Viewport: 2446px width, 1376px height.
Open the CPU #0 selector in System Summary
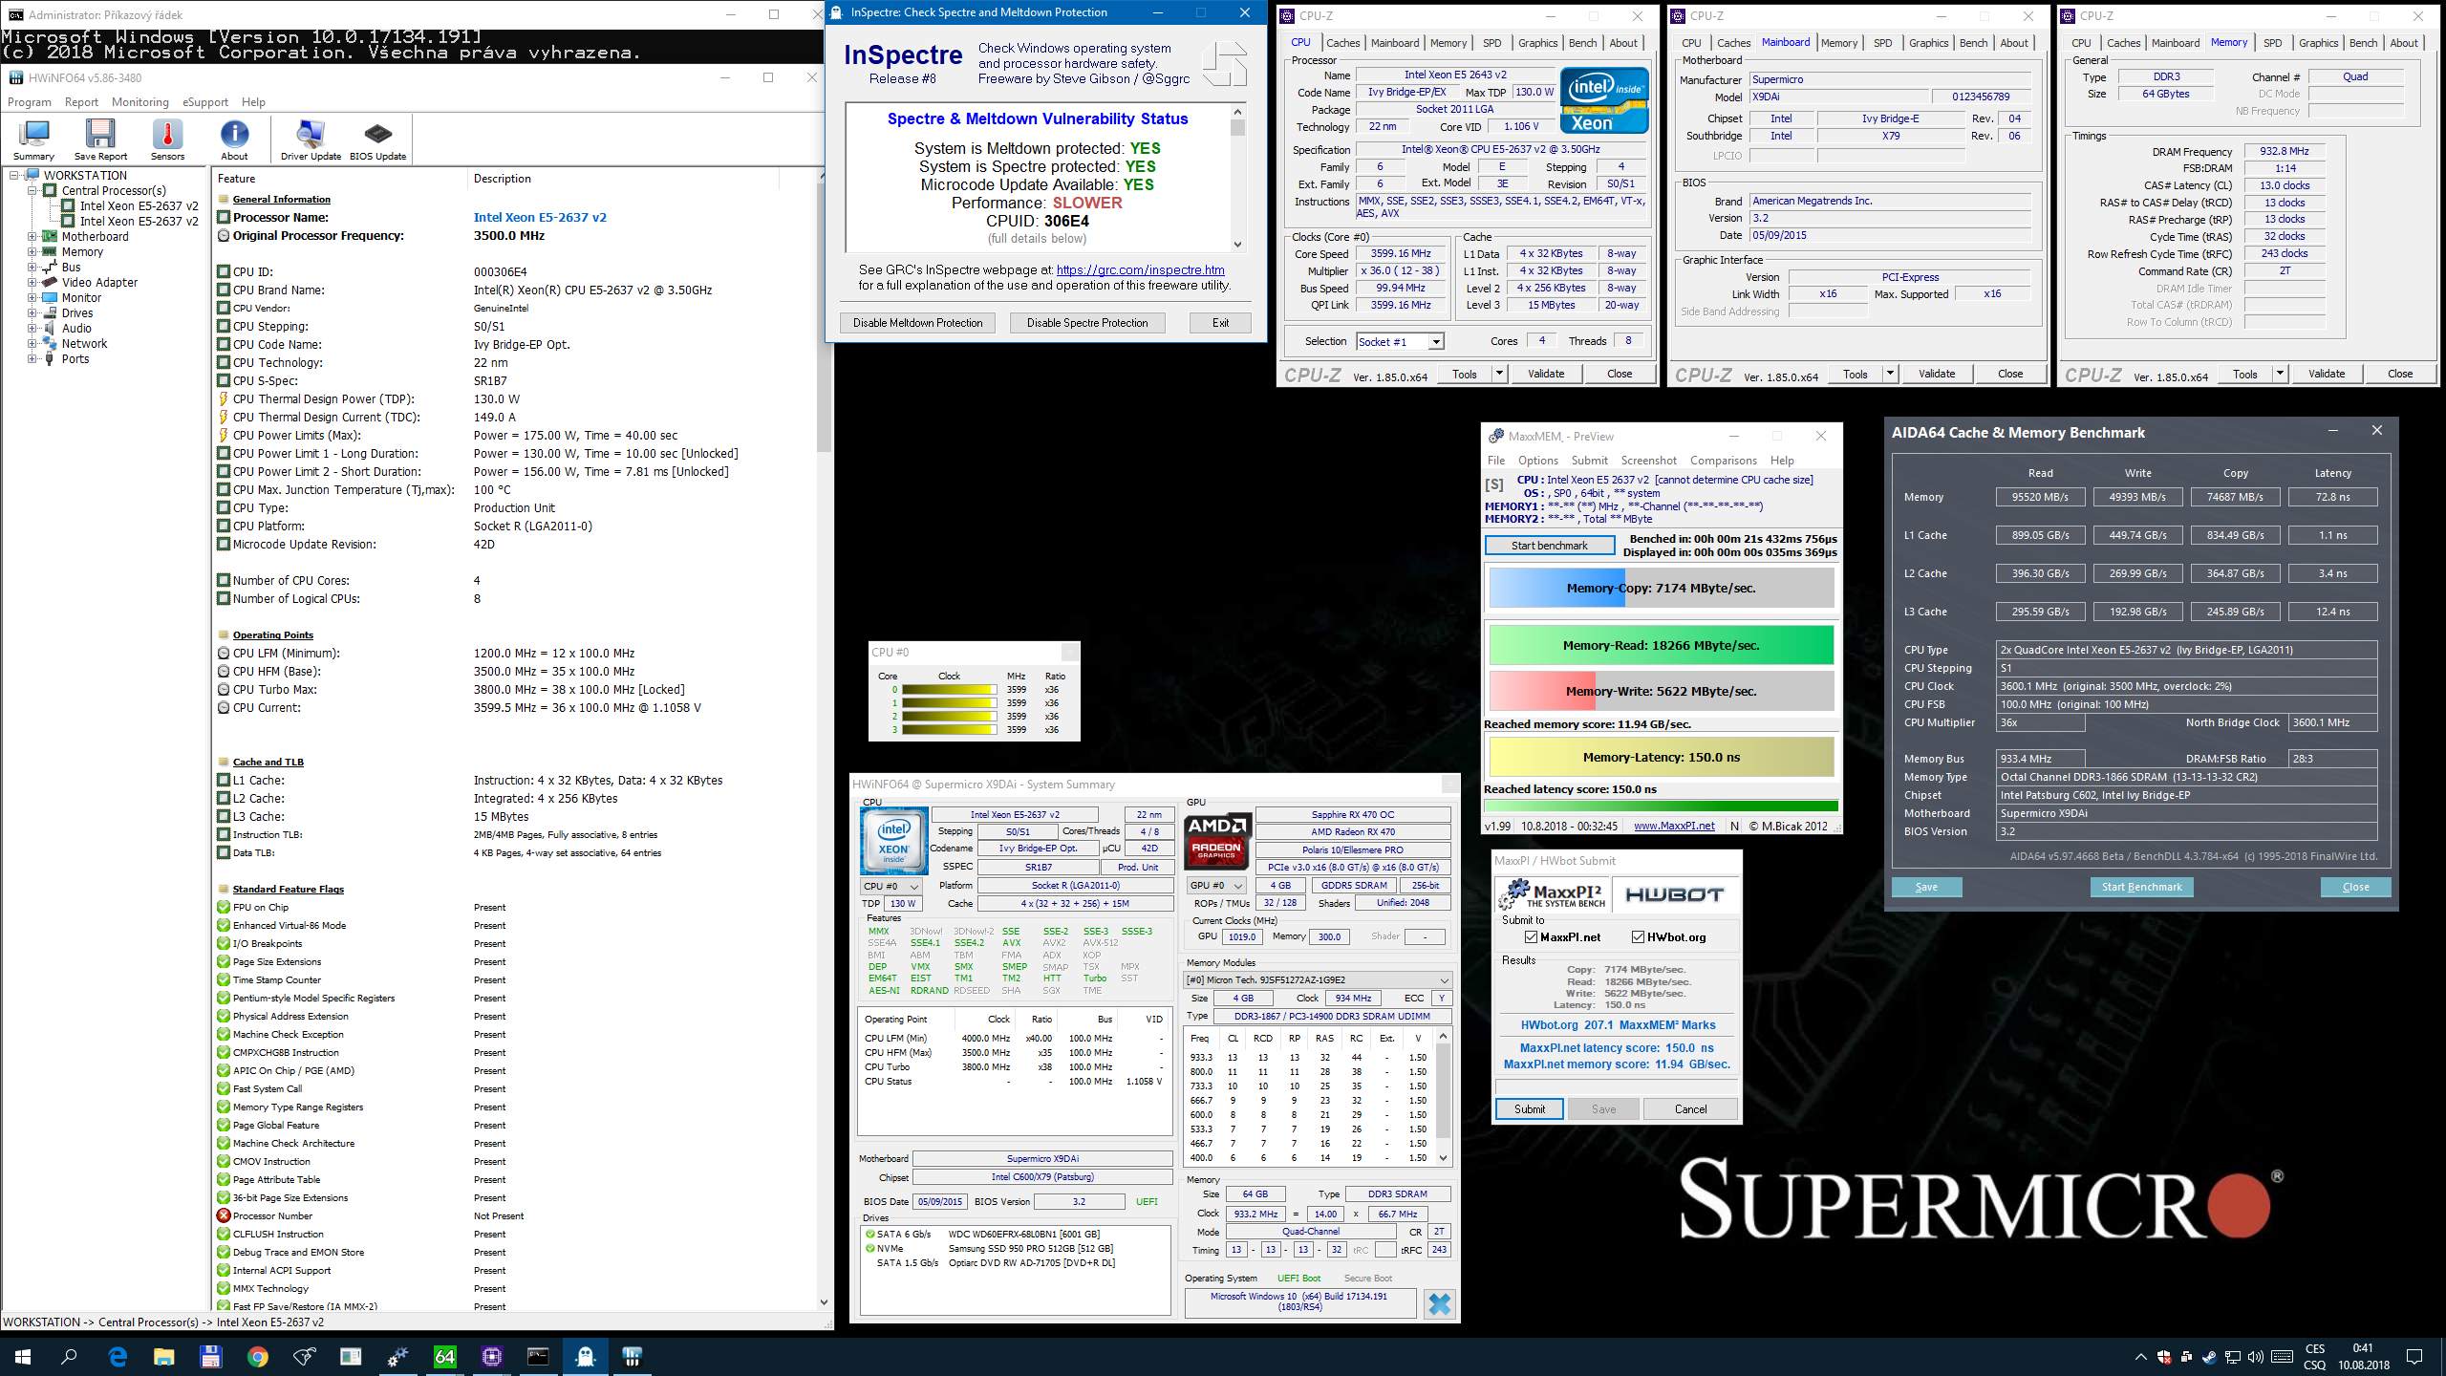click(x=891, y=886)
